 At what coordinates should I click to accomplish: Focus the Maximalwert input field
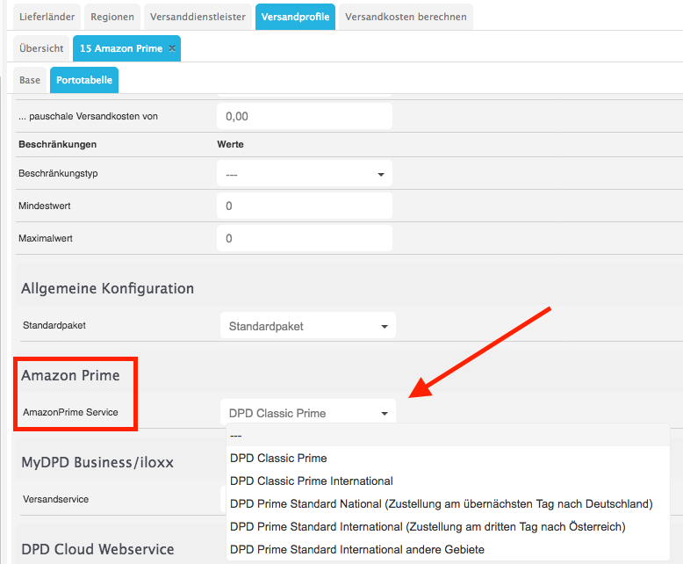(304, 238)
